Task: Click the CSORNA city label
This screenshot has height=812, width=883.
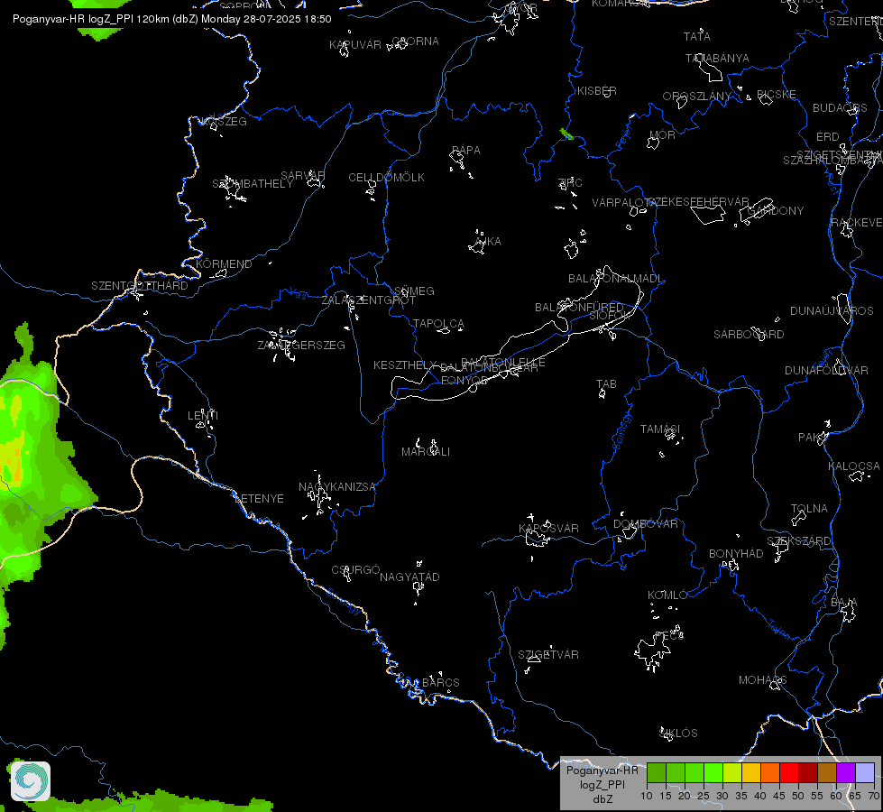Action: tap(416, 42)
